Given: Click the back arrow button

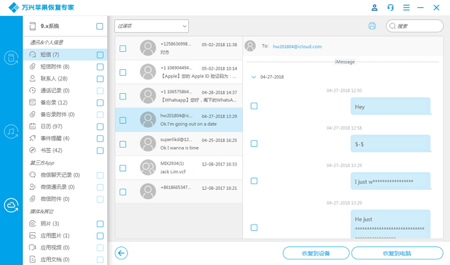Looking at the screenshot, I should 121,253.
